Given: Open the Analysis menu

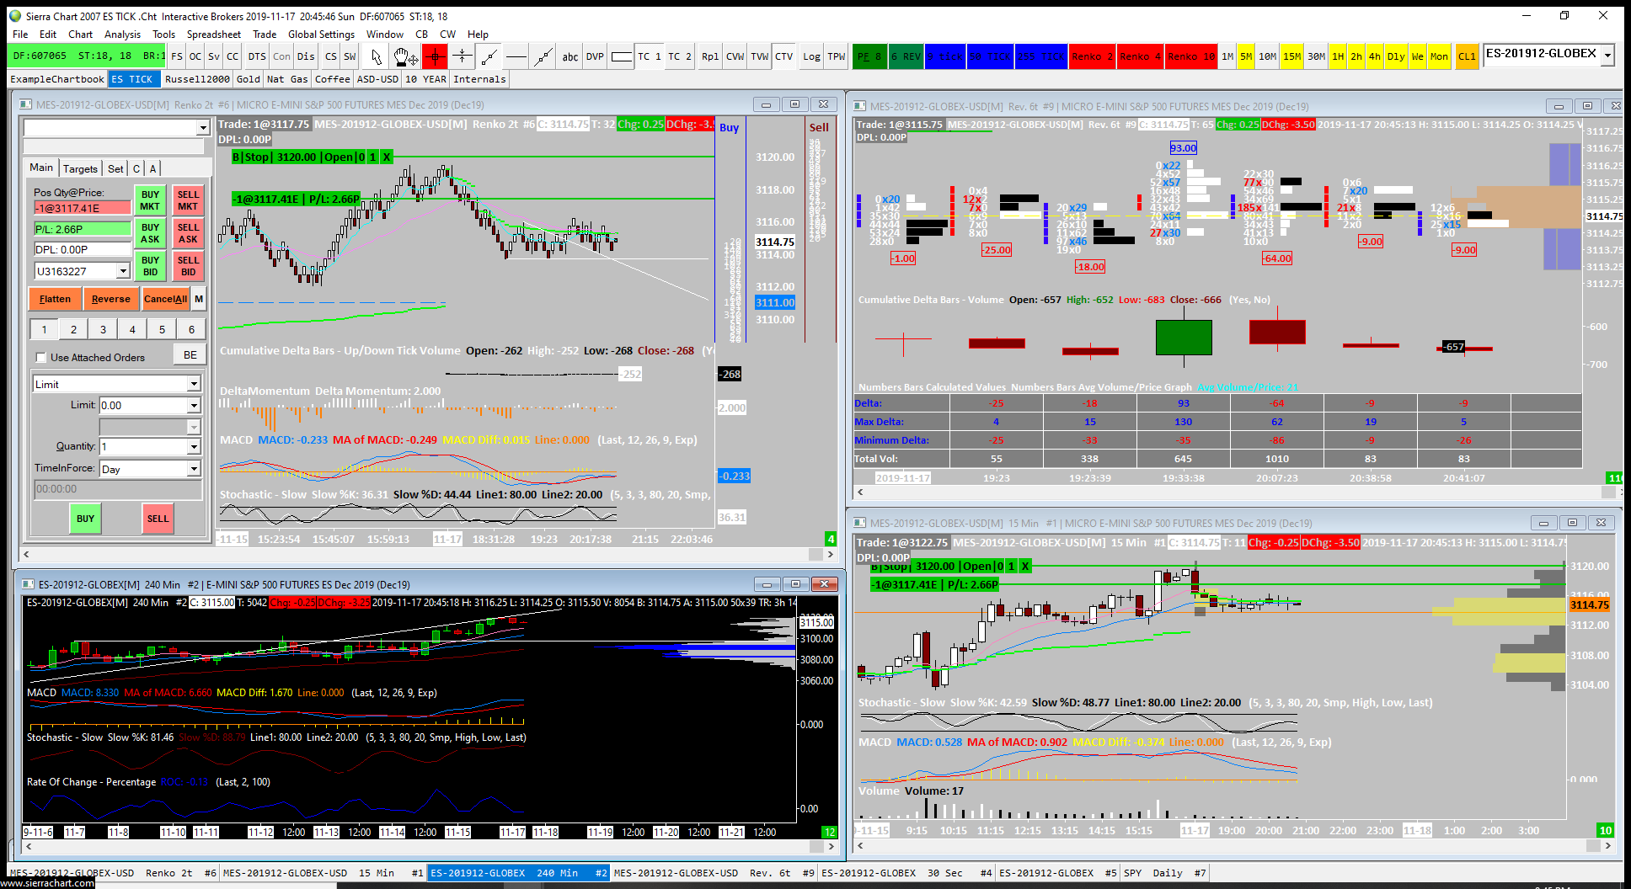Looking at the screenshot, I should 122,35.
